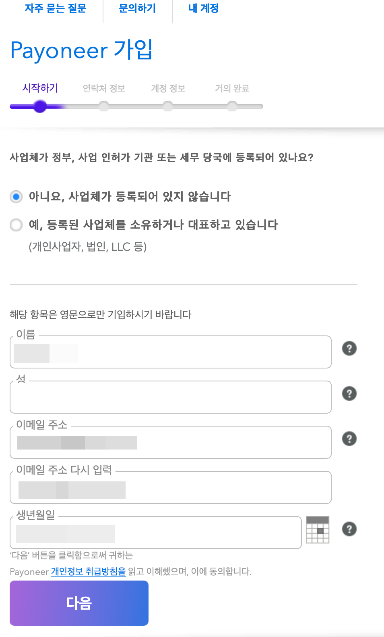Open the calendar date picker icon
This screenshot has width=384, height=637.
point(318,530)
